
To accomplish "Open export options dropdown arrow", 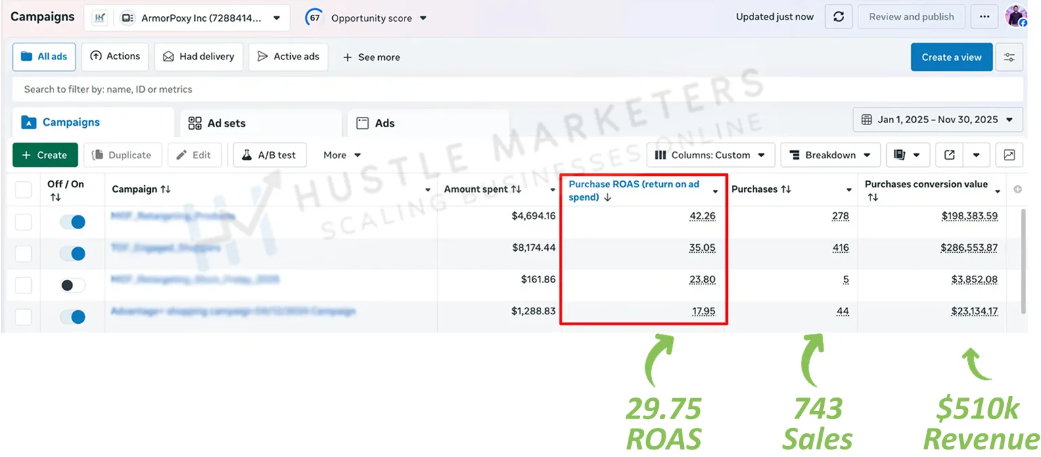I will point(976,155).
